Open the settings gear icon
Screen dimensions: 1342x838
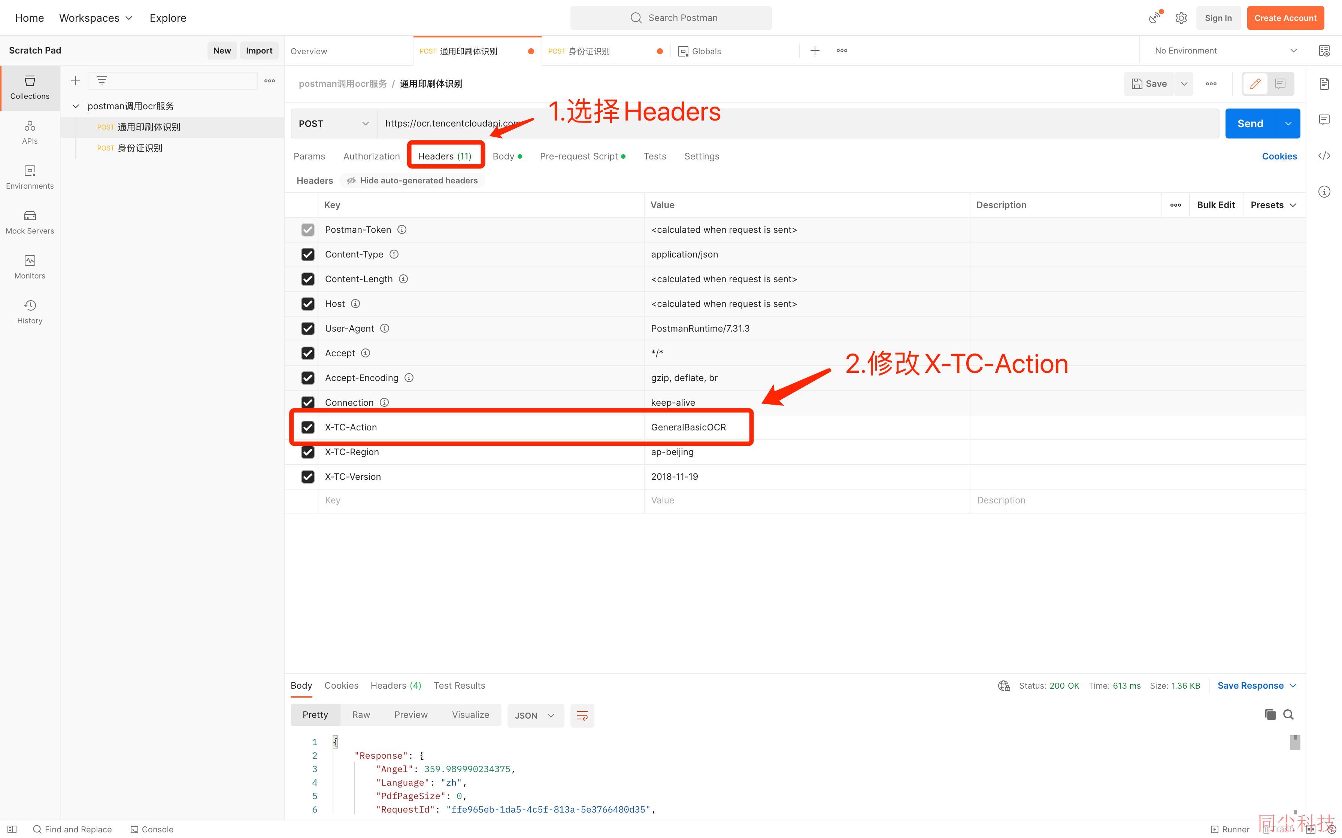[x=1181, y=18]
